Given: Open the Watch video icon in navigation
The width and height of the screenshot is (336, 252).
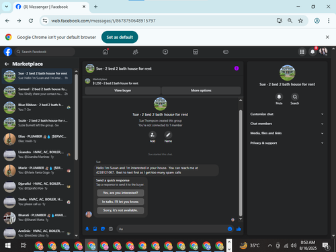Looking at the screenshot, I should pyautogui.click(x=165, y=52).
